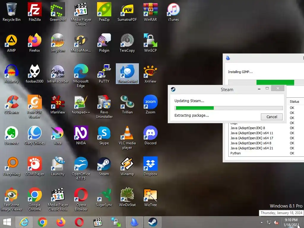The width and height of the screenshot is (304, 228).
Task: Select the VLC media player shortcut
Action: pos(127,137)
